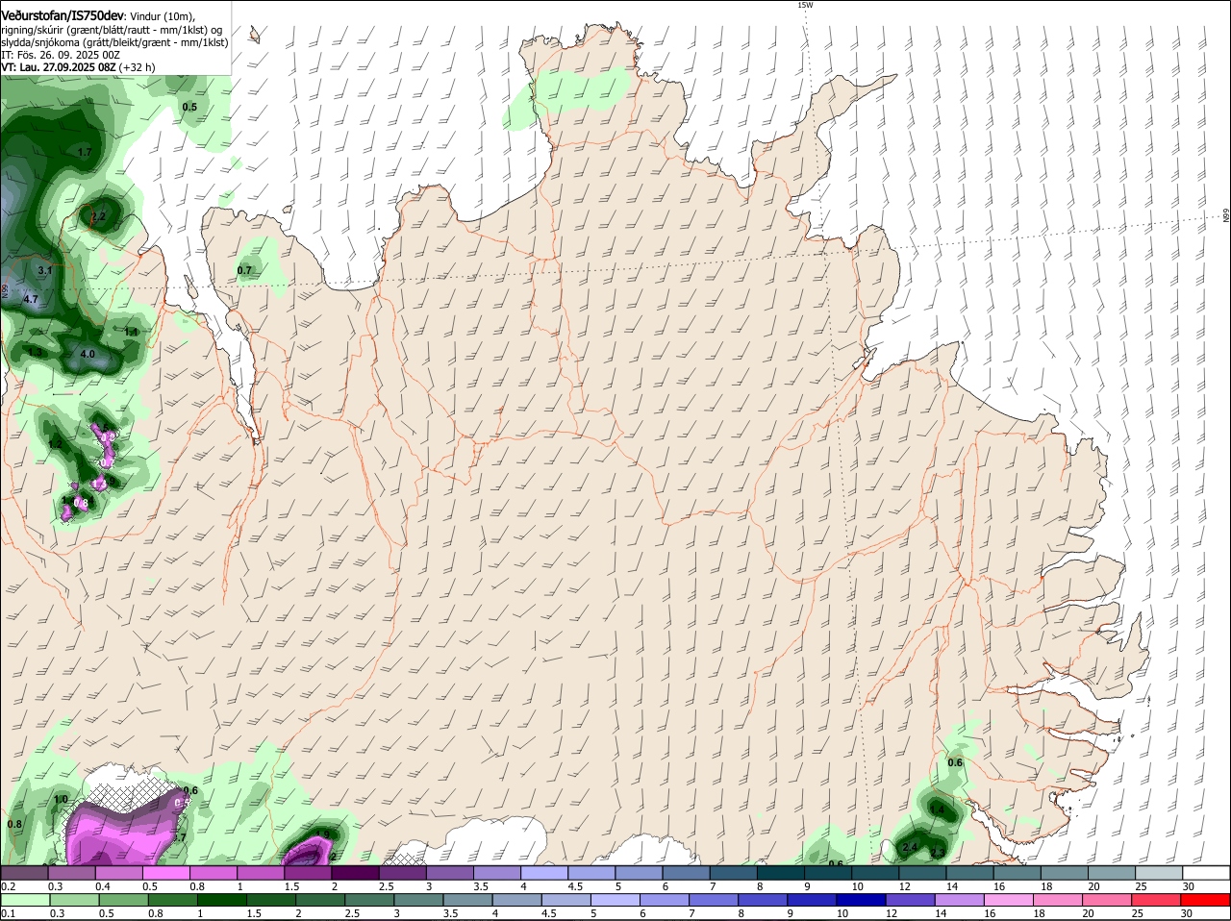Click the 3.7 precipitation value on the map
Viewport: 1231px width, 921px height.
pos(179,837)
